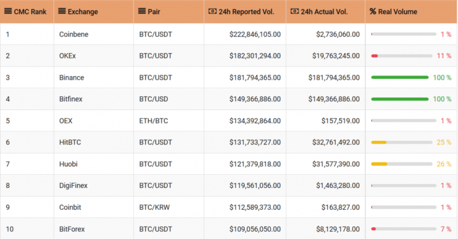Screen dimensions: 458x239
Task: Click OKEx real volume progress bar
Action: coord(401,56)
